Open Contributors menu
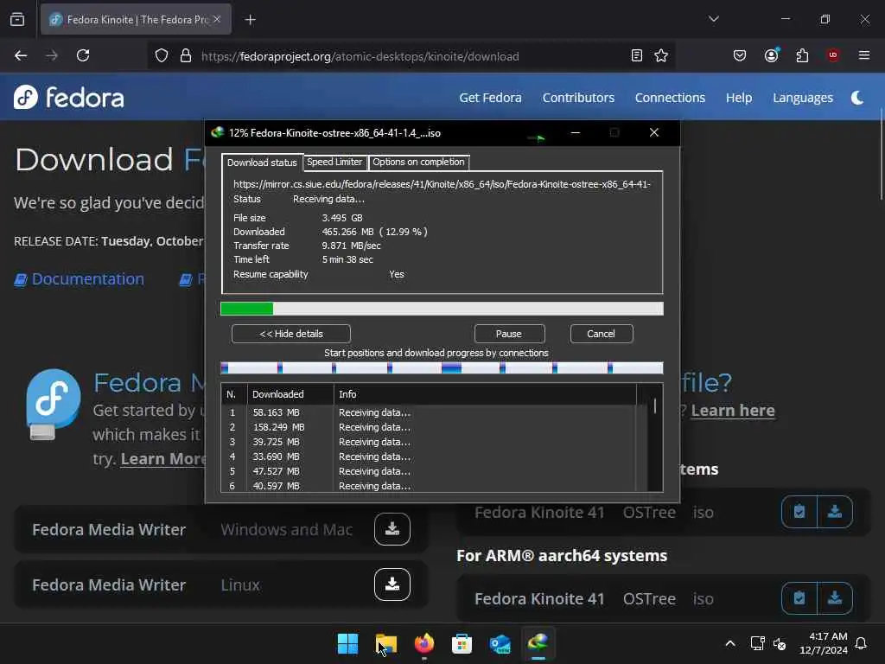This screenshot has width=885, height=664. coord(578,98)
